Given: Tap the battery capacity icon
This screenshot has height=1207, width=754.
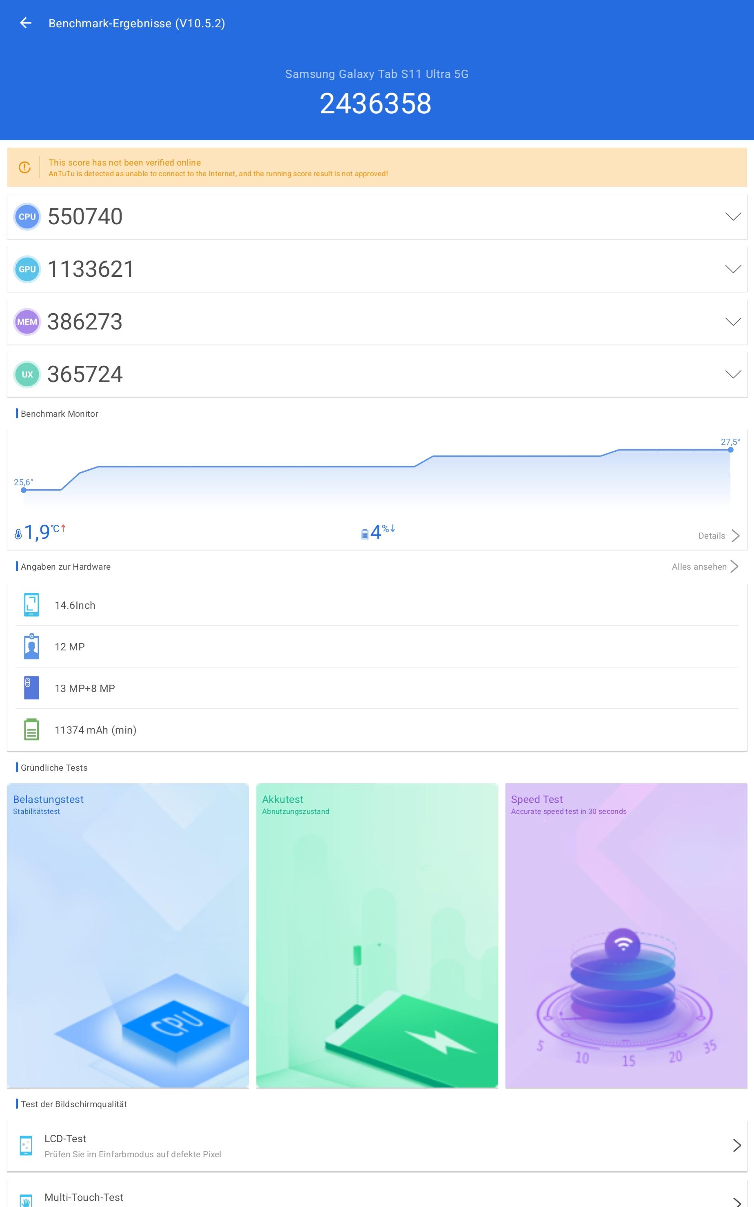Looking at the screenshot, I should pyautogui.click(x=31, y=730).
